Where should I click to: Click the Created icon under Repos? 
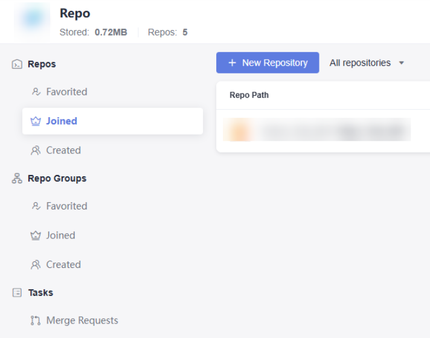36,150
